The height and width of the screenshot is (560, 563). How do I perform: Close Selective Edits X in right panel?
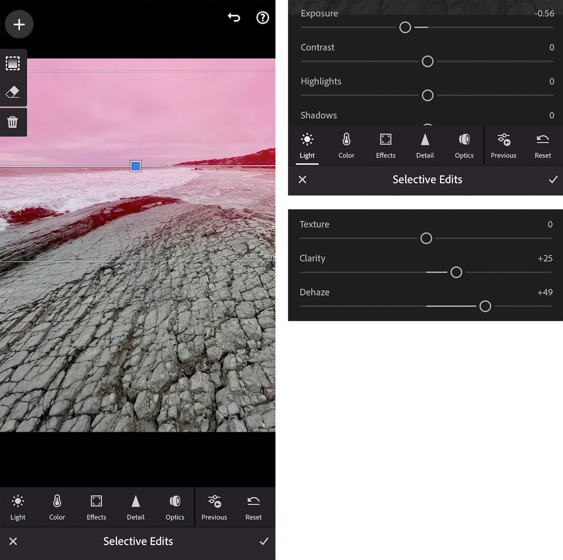click(303, 180)
